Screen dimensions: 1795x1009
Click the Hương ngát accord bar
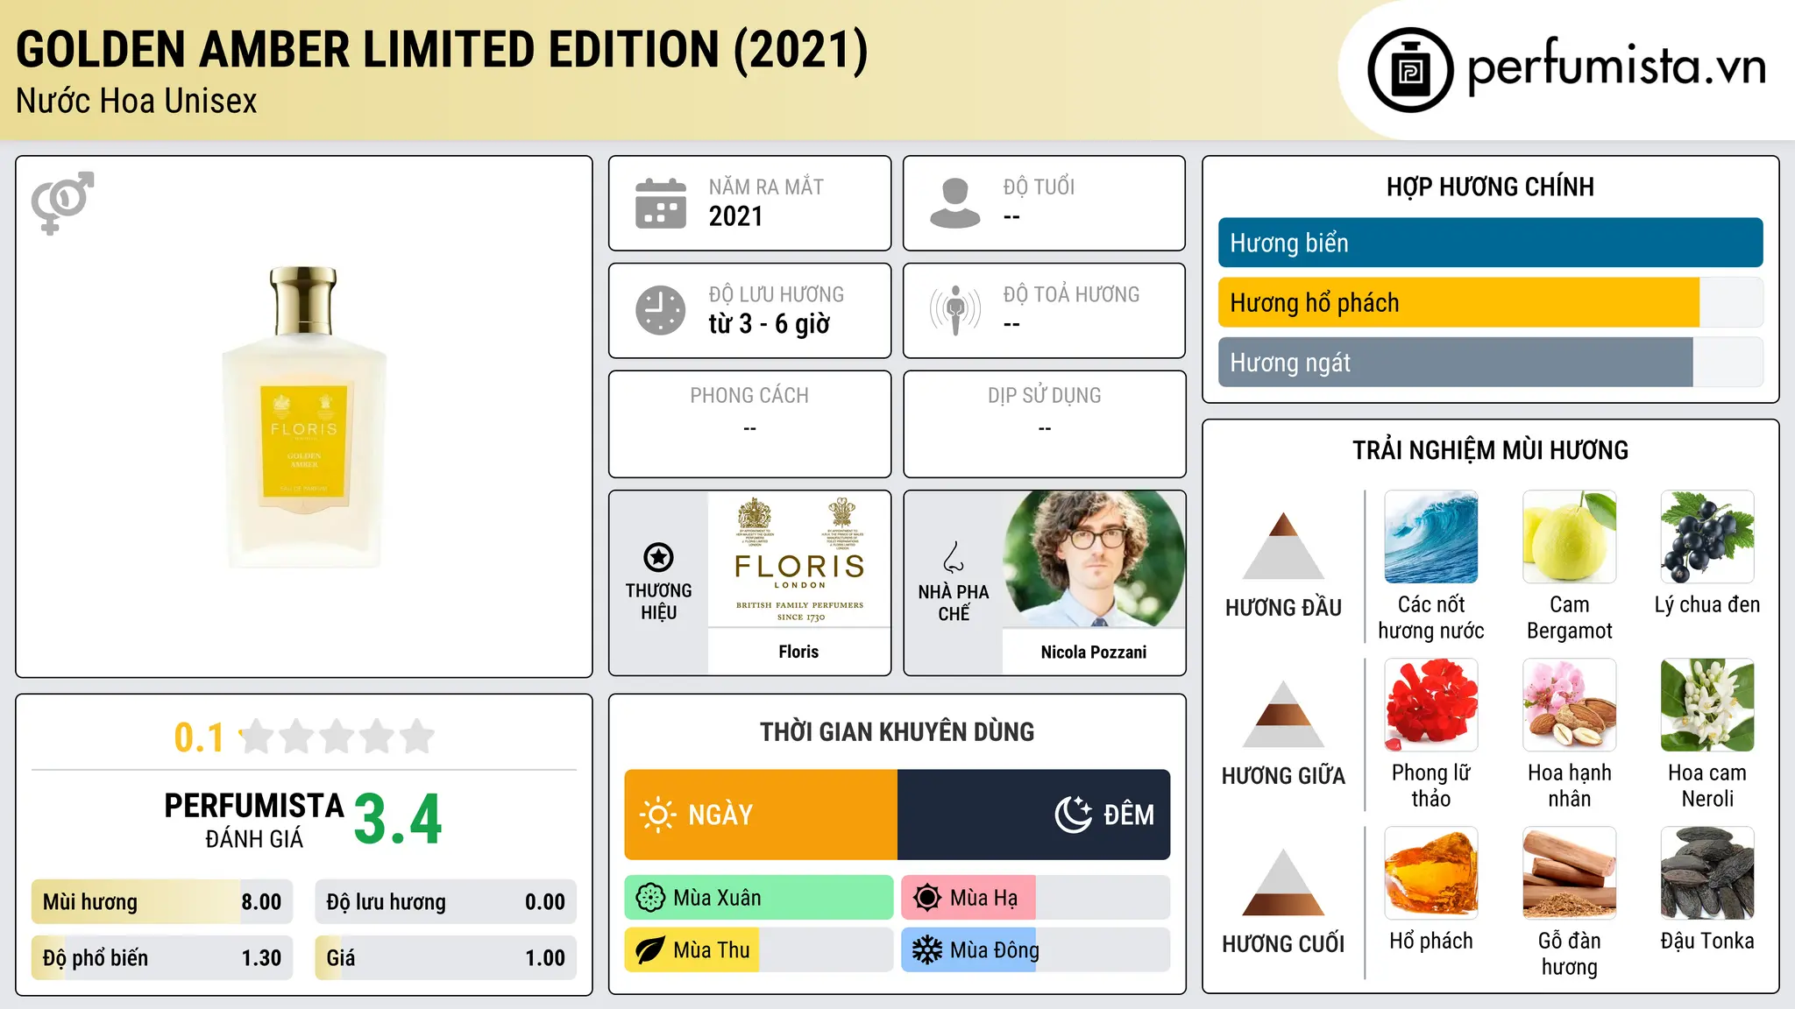[x=1491, y=362]
